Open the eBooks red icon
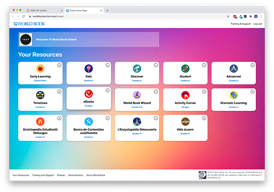Viewport: 274px width, 192px height. tap(89, 94)
